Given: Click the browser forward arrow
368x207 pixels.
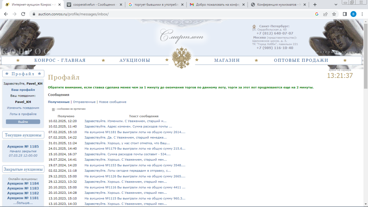Looking at the screenshot, I should pyautogui.click(x=14, y=14).
